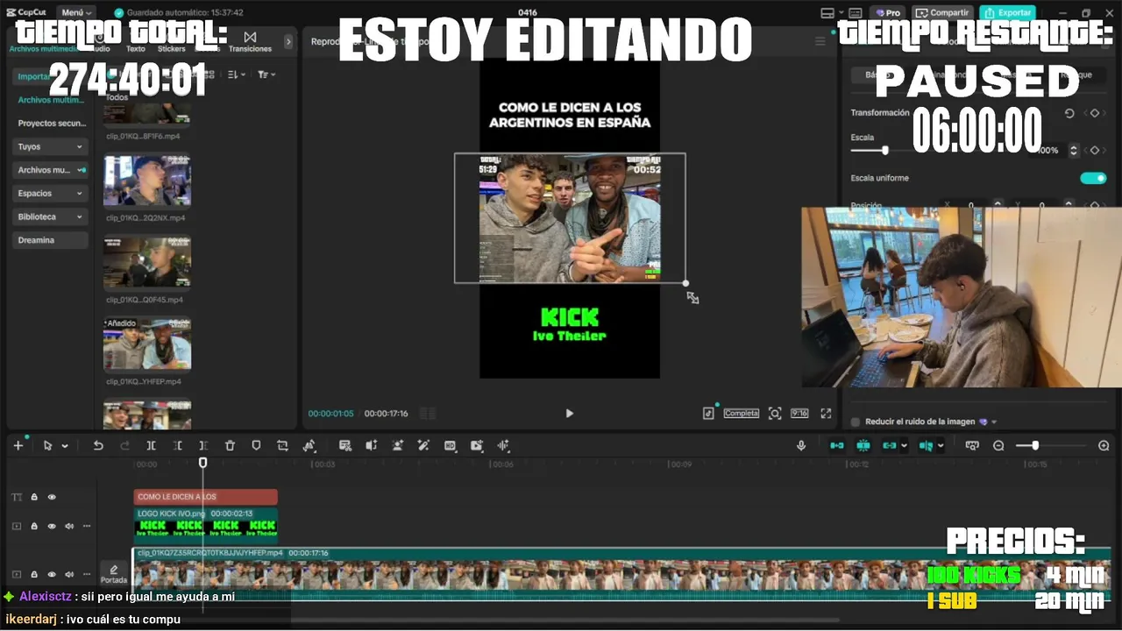Redo the undone edit in timeline toolbar
The width and height of the screenshot is (1122, 631).
(124, 445)
